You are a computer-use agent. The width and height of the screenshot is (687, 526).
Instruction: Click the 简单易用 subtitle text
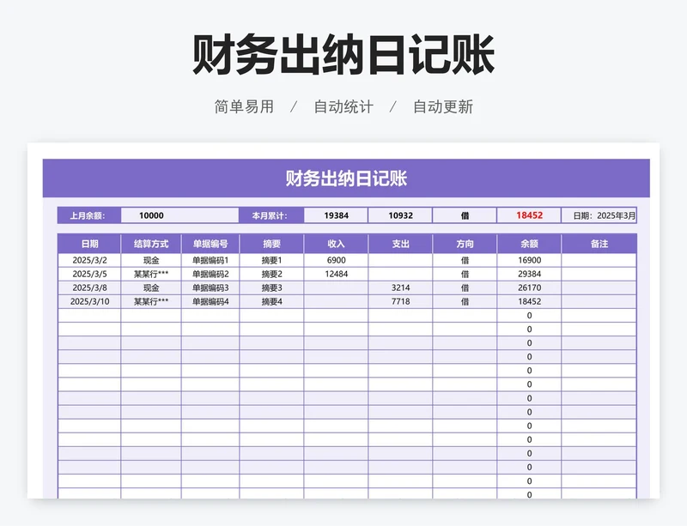244,106
